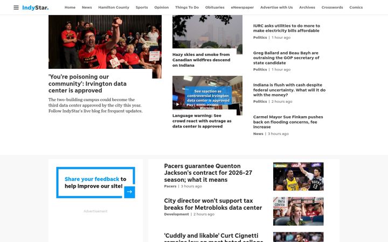The image size is (388, 242).
Task: Open News in the navigation bar
Action: 87,8
